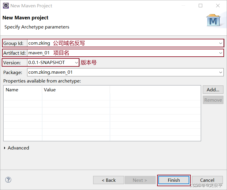
Task: Click the Cancel button
Action: [207, 180]
